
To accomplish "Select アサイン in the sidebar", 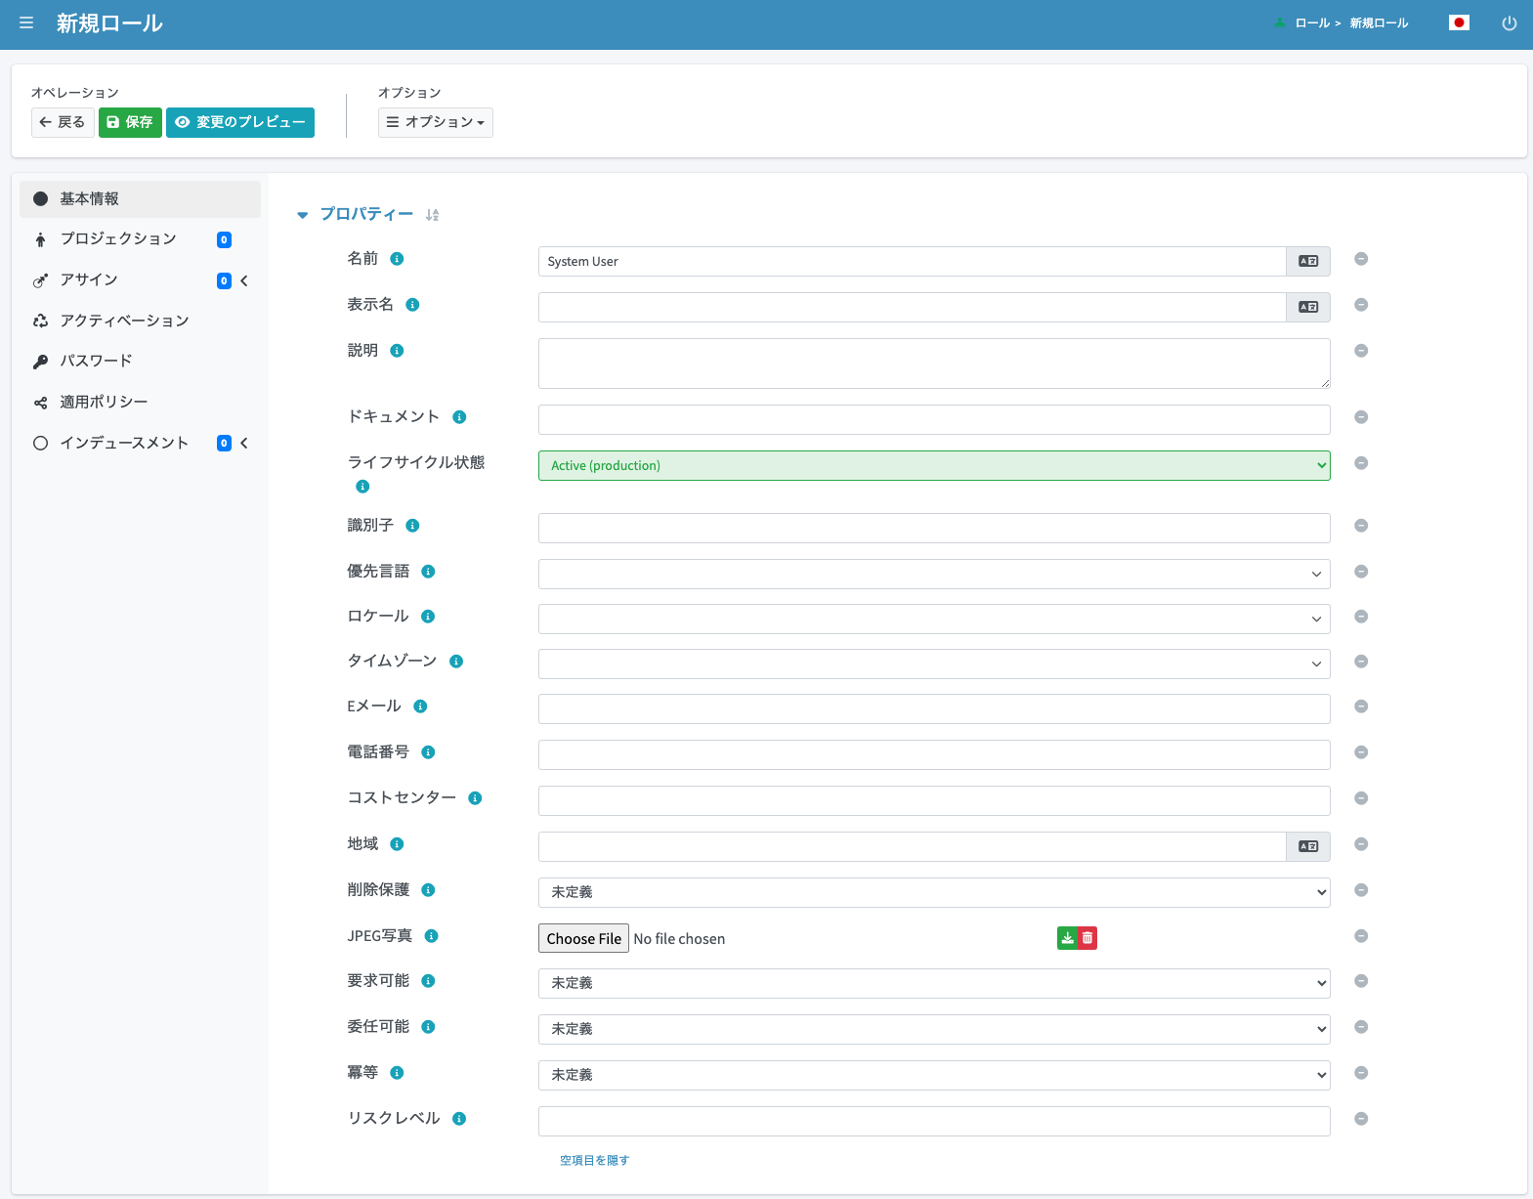I will tap(140, 280).
